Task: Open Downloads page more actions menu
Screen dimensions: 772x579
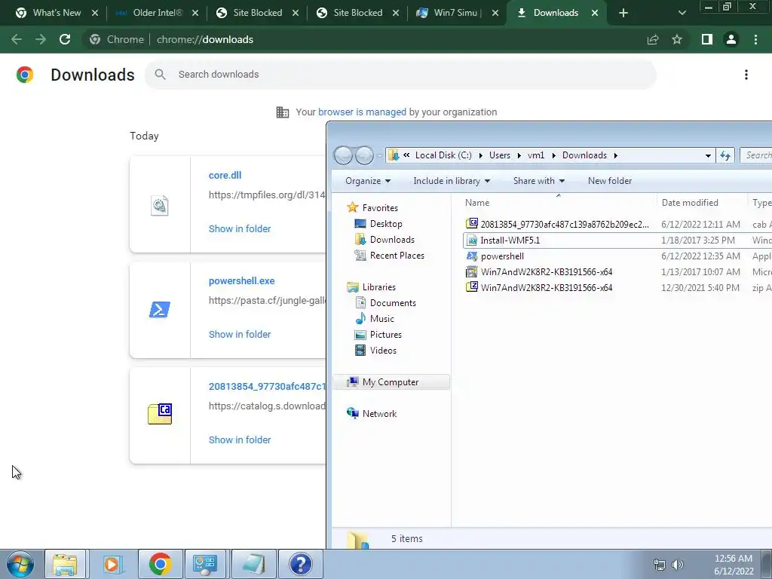Action: (x=746, y=75)
